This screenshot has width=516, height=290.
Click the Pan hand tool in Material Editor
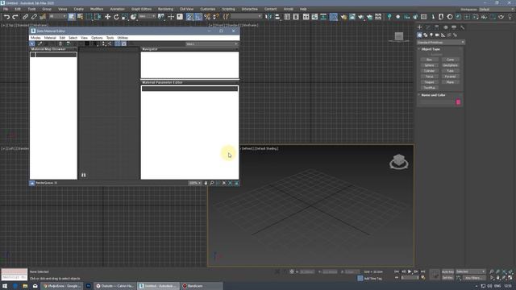coord(206,183)
